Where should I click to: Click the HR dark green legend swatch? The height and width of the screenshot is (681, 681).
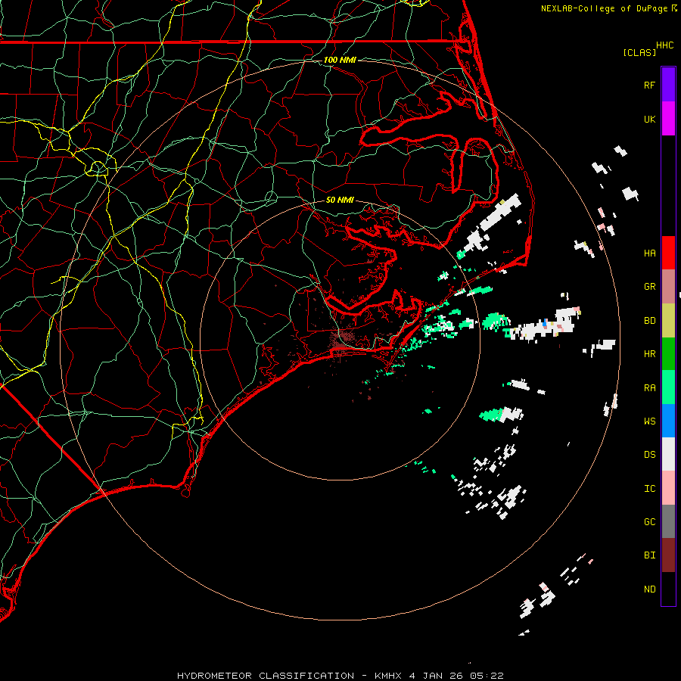point(668,353)
